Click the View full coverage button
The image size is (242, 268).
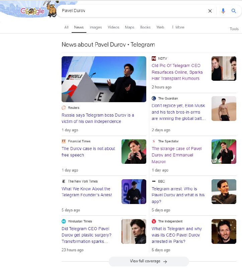(x=149, y=261)
